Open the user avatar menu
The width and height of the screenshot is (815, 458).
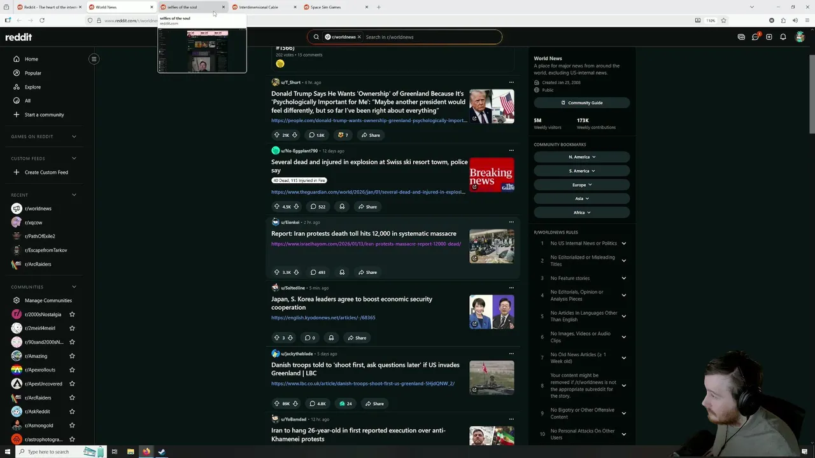coord(800,37)
